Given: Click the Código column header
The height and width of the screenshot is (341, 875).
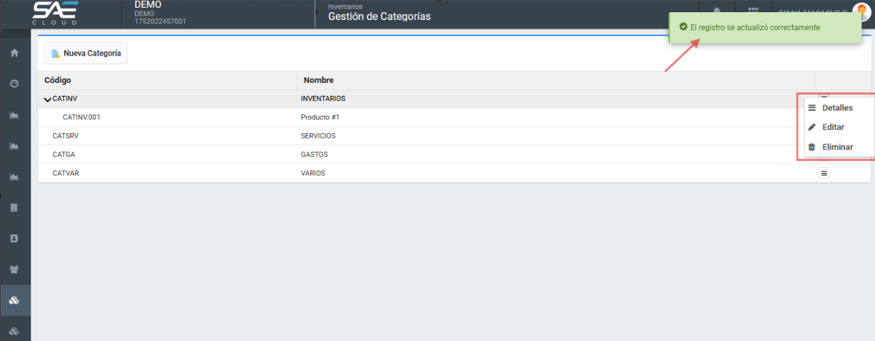Looking at the screenshot, I should (x=58, y=80).
